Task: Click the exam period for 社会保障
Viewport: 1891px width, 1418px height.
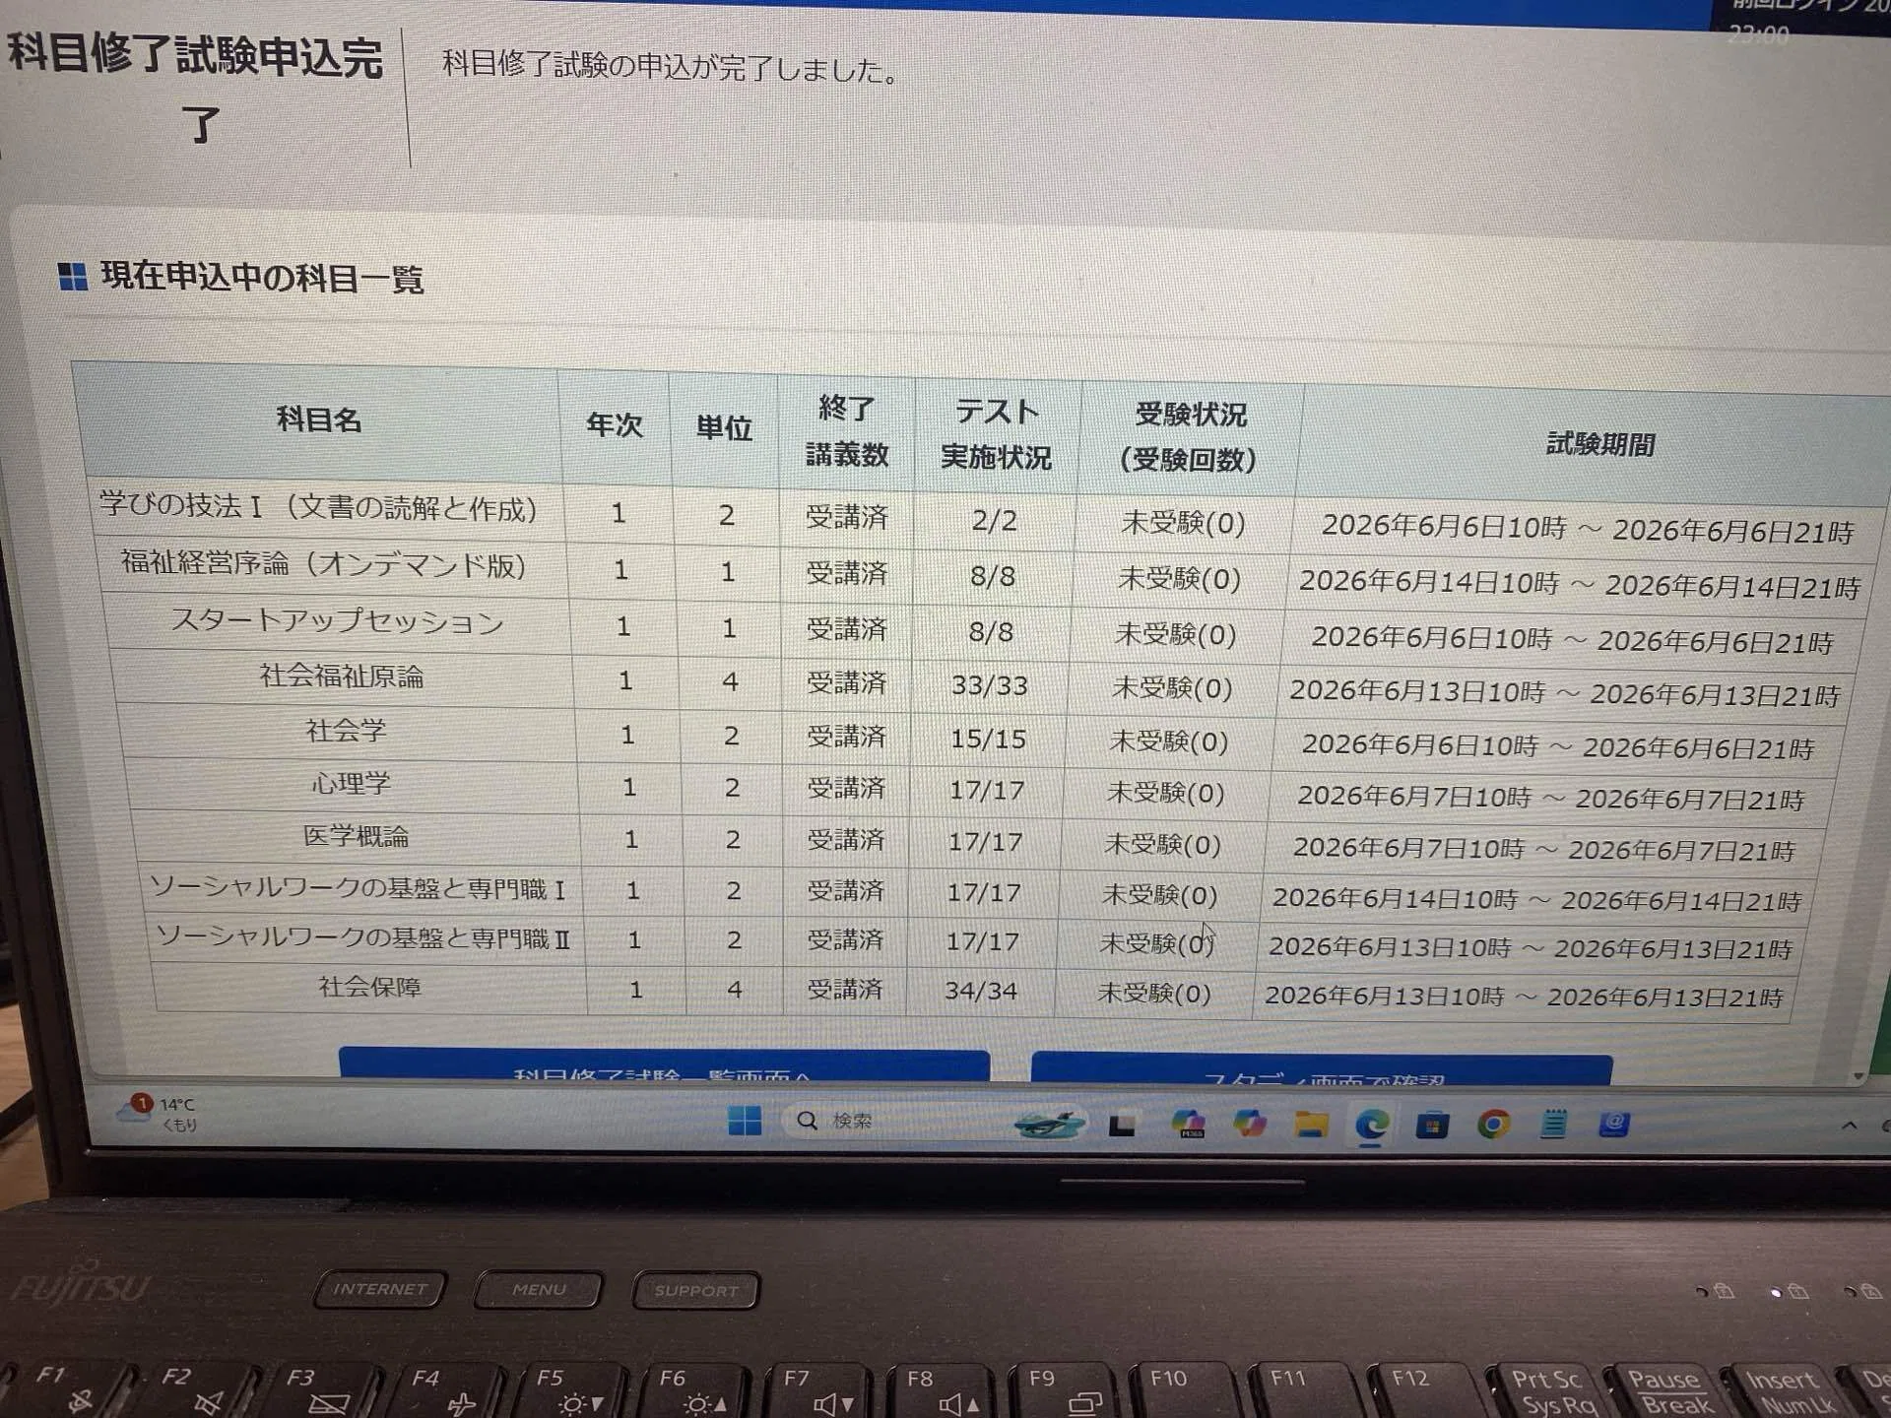Action: point(1523,997)
